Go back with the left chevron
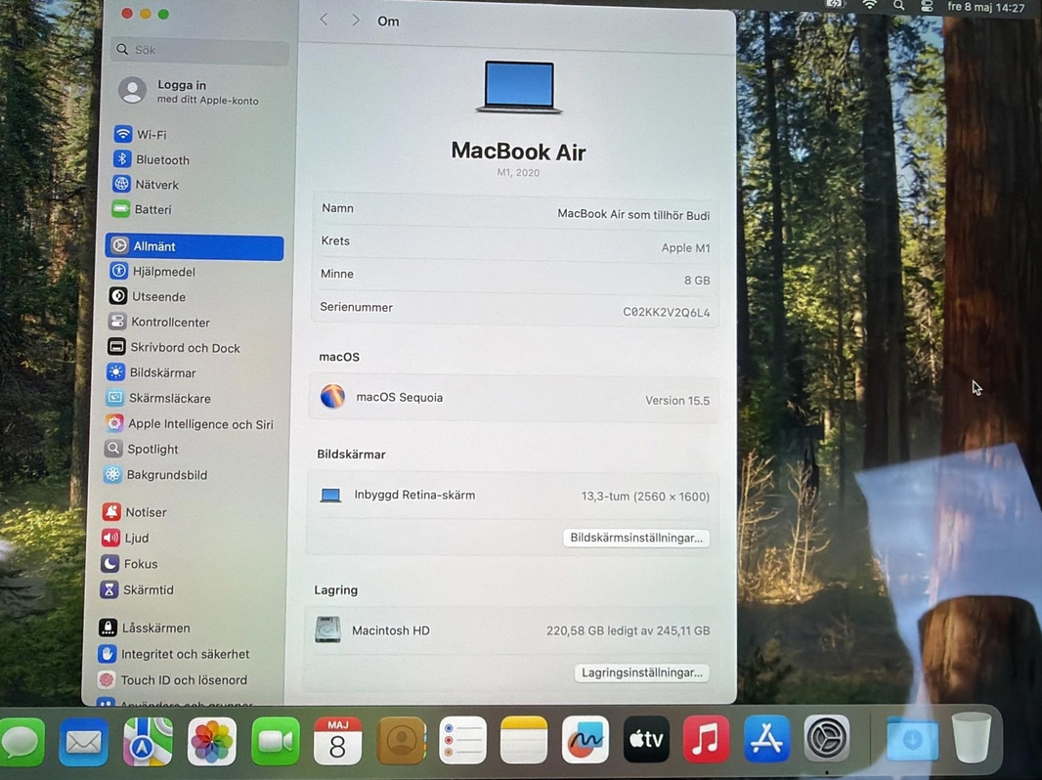Screen dimensions: 1042x780 (324, 20)
